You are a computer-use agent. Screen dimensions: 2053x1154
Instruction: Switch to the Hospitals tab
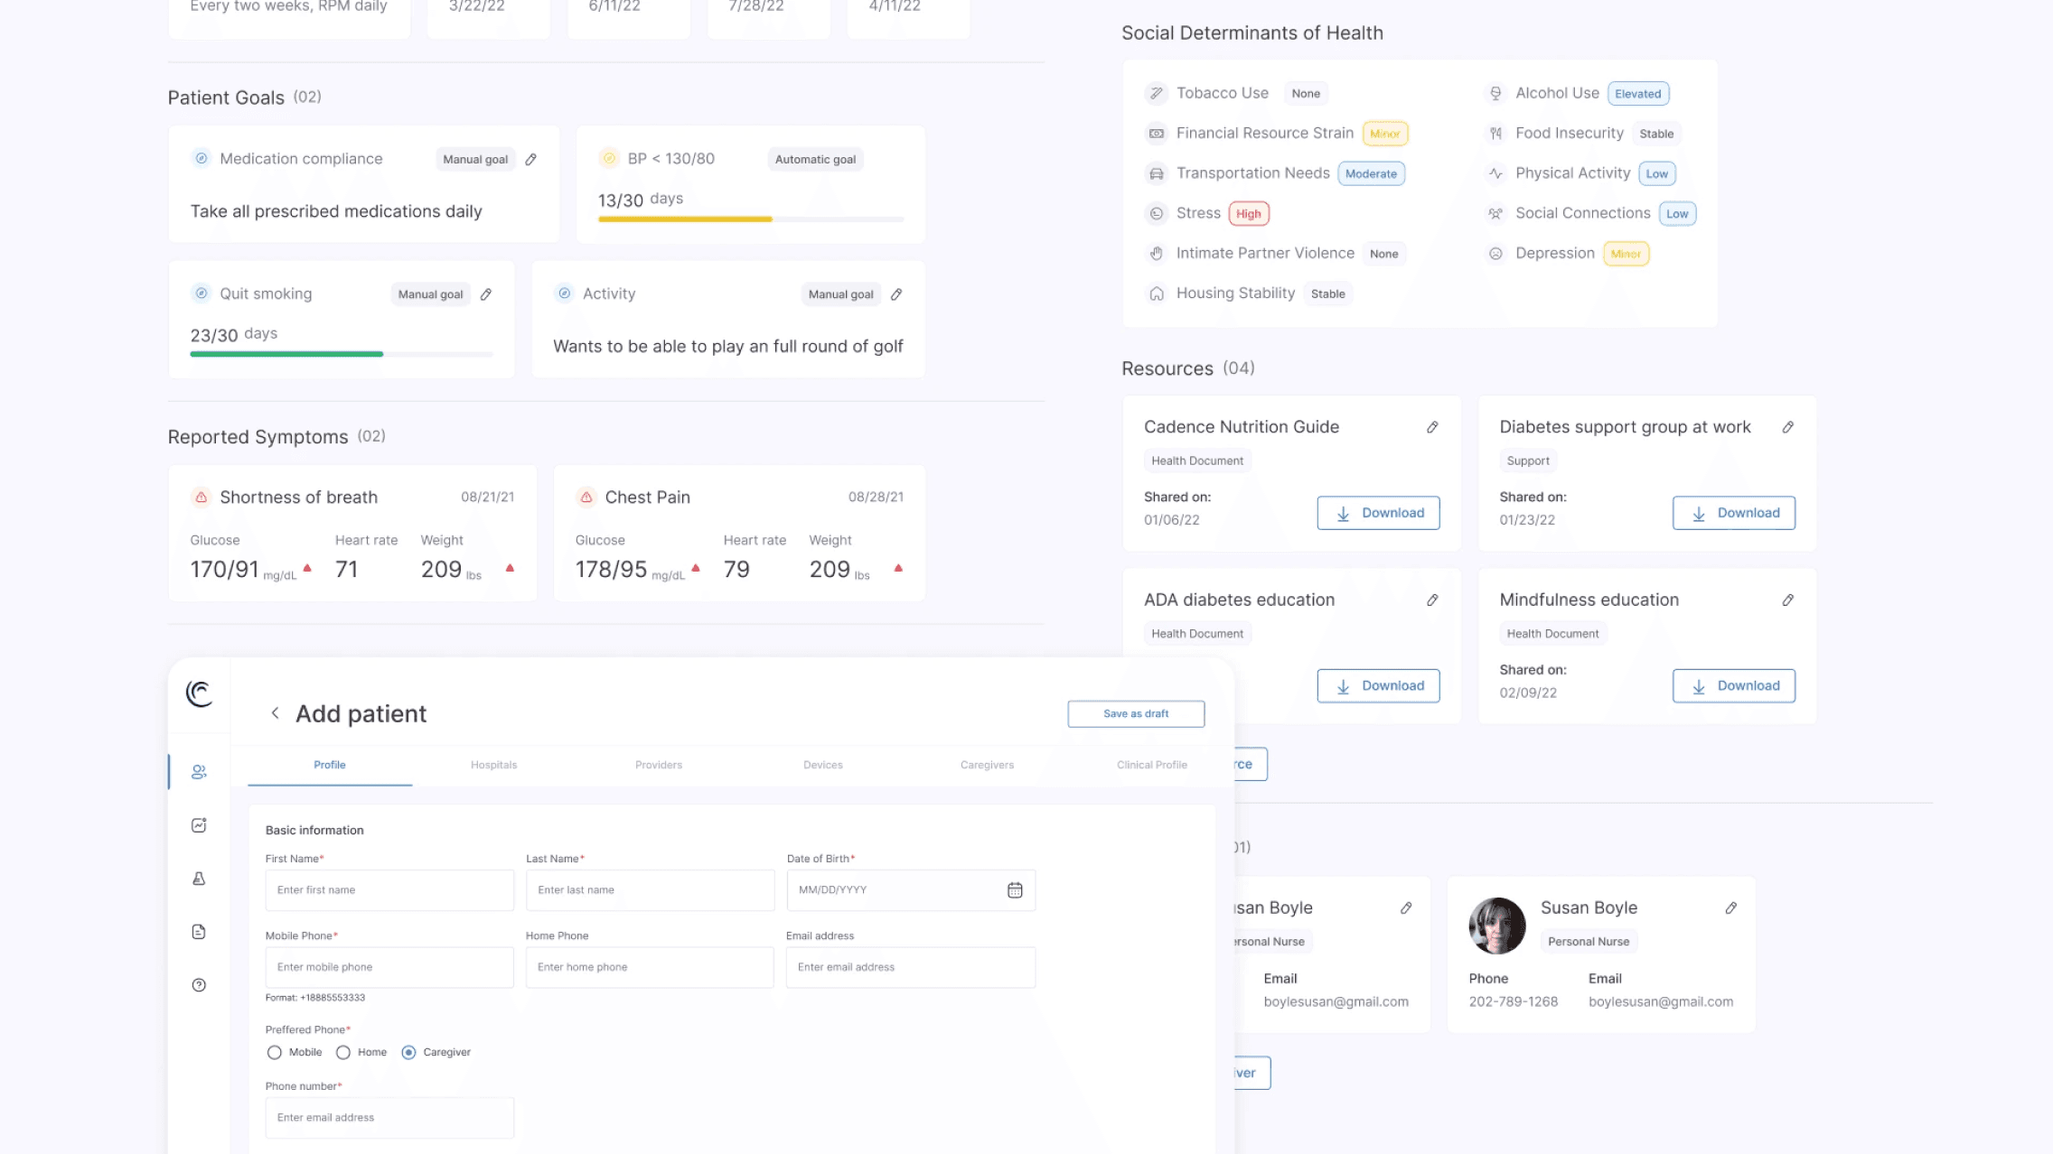click(x=493, y=765)
